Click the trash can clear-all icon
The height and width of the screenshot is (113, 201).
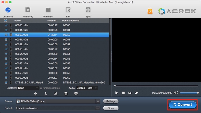pyautogui.click(x=66, y=94)
